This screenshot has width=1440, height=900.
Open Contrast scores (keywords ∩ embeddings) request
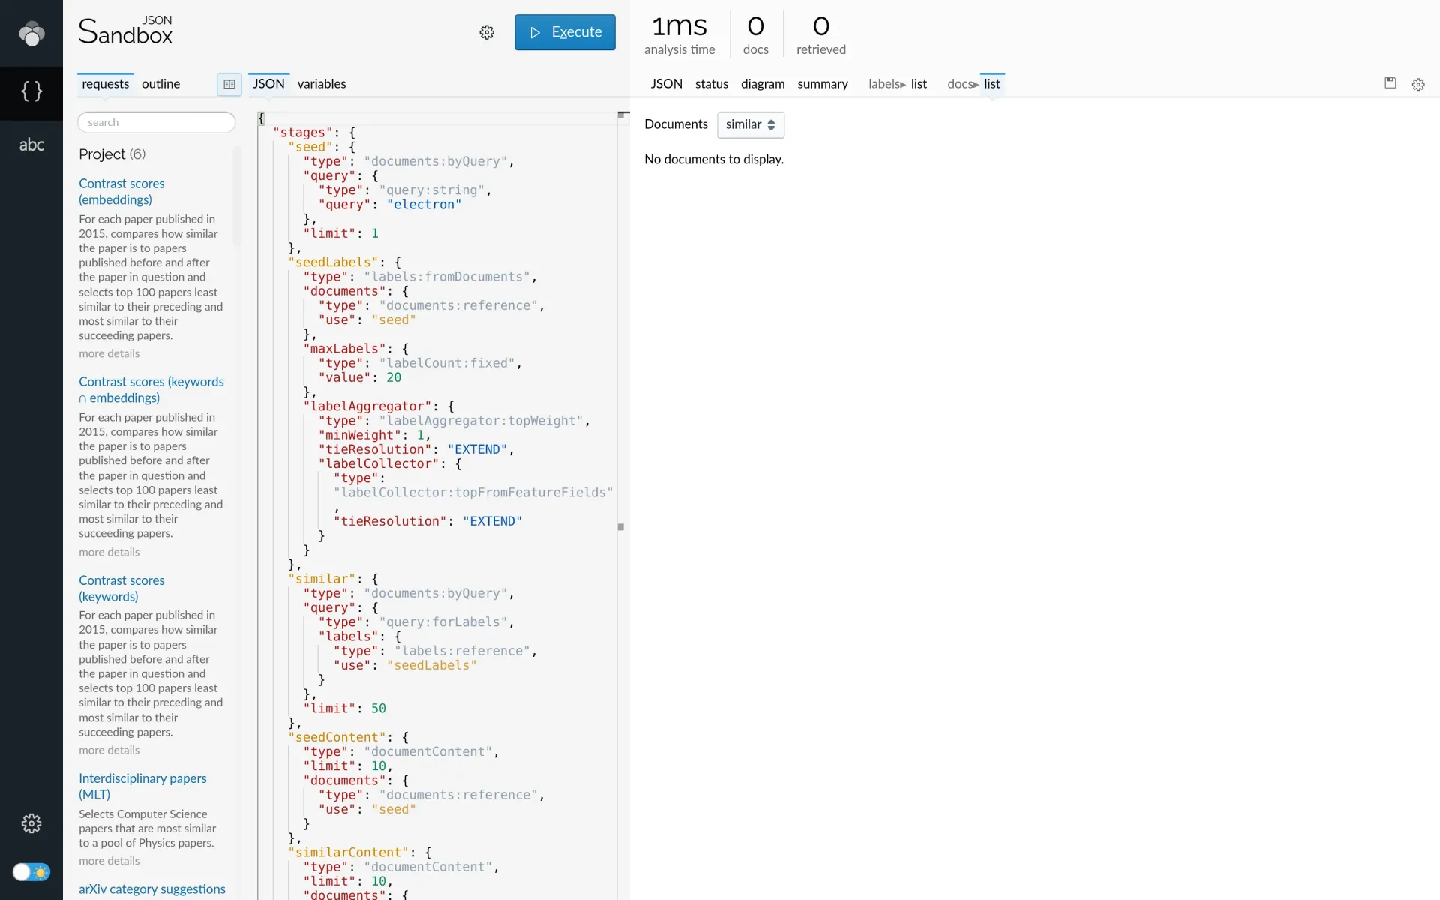[151, 390]
